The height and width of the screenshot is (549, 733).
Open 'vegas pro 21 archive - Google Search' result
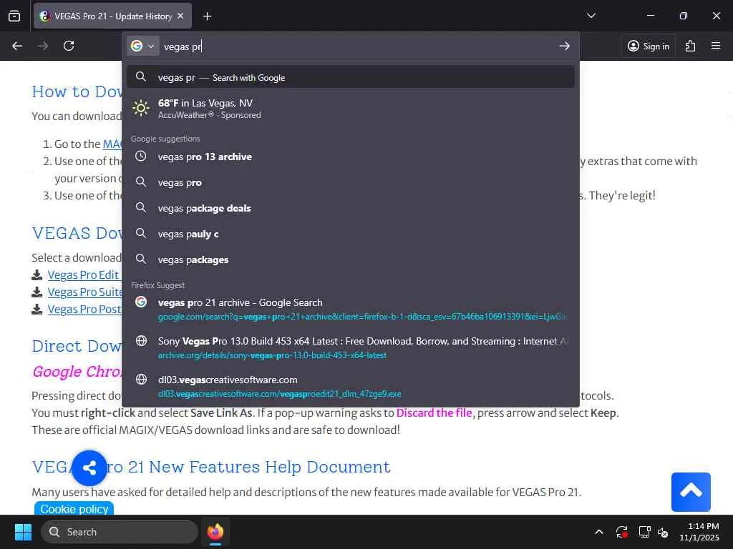click(351, 309)
